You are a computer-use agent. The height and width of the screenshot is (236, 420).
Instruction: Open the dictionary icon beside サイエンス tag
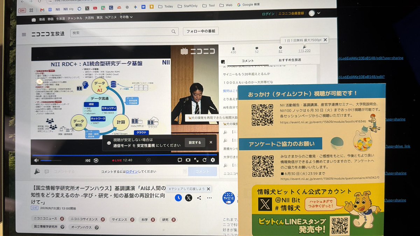click(x=133, y=220)
